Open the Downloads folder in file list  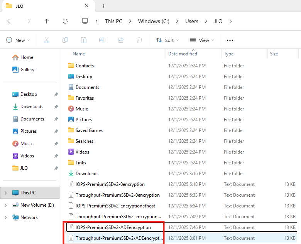click(87, 174)
